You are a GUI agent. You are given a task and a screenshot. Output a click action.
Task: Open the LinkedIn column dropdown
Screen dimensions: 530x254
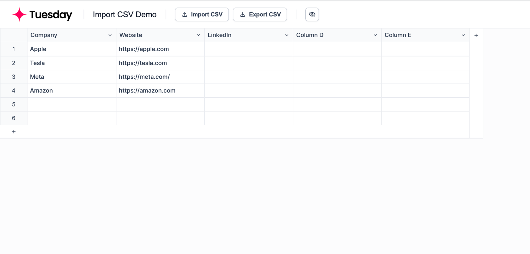click(287, 35)
